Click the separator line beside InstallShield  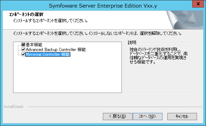[115, 107]
